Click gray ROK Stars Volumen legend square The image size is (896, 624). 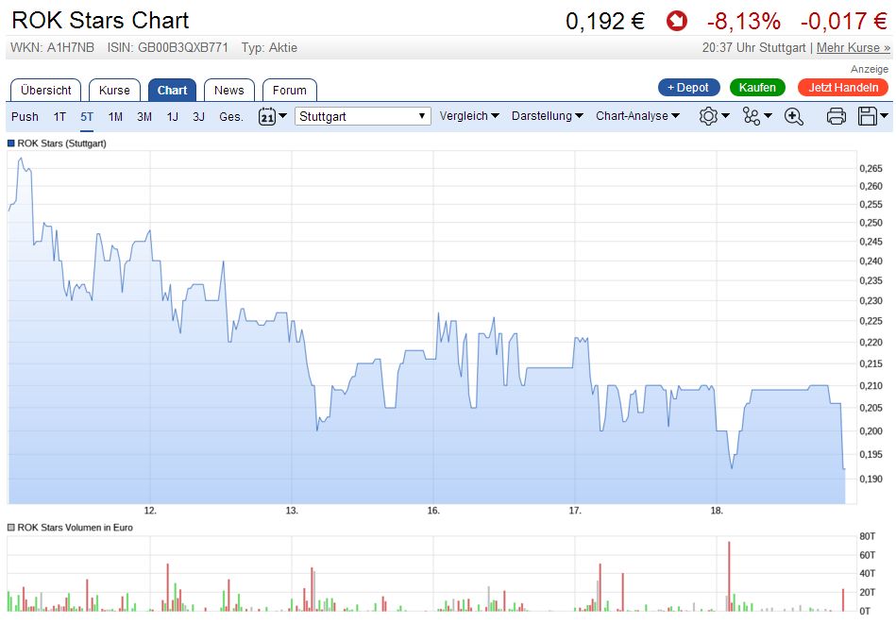[x=10, y=528]
